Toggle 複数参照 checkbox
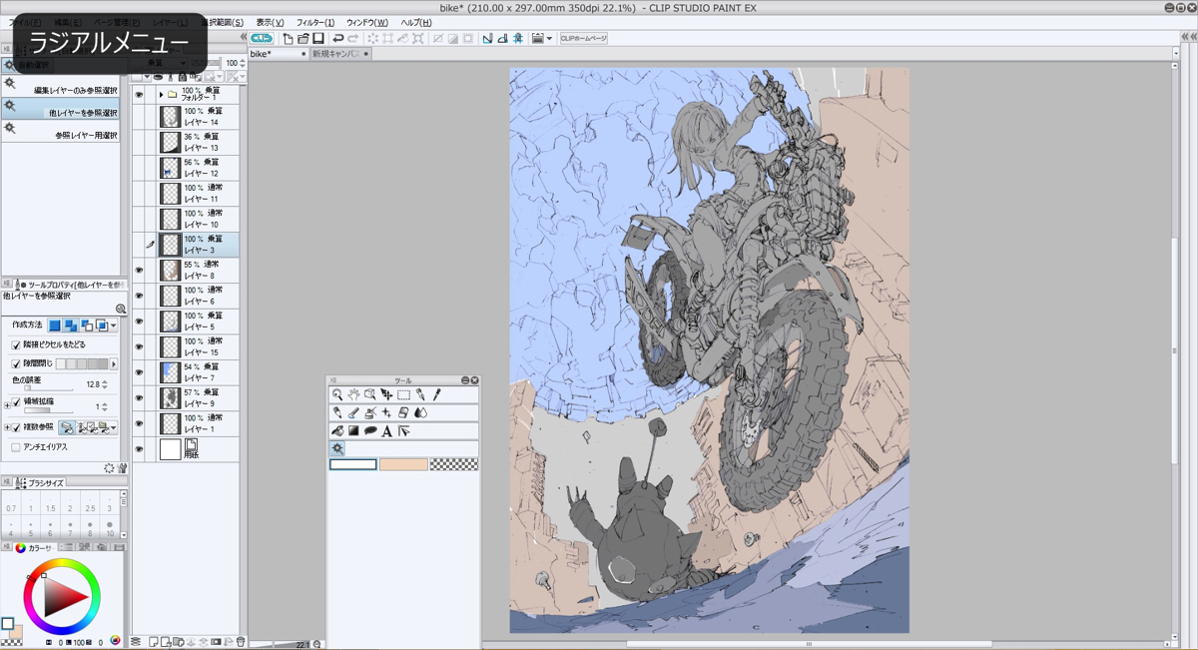The height and width of the screenshot is (650, 1198). [x=16, y=427]
